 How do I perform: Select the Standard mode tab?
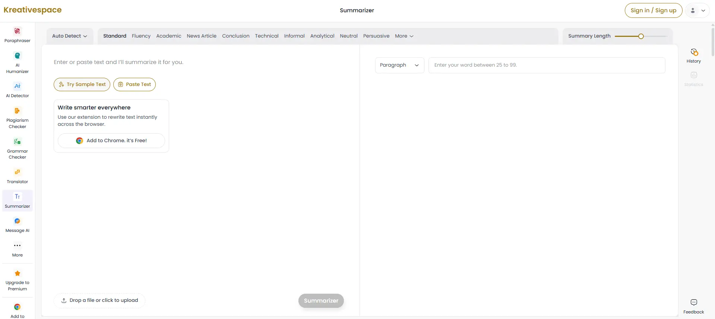point(115,36)
